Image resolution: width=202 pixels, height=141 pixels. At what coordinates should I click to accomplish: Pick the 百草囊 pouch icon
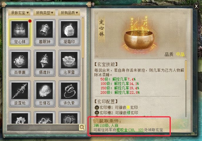[20, 63]
